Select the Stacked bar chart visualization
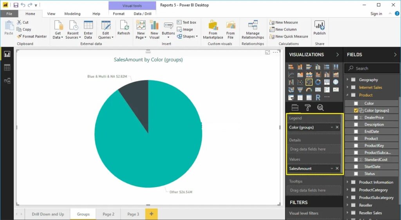This screenshot has height=220, width=401. click(x=291, y=67)
